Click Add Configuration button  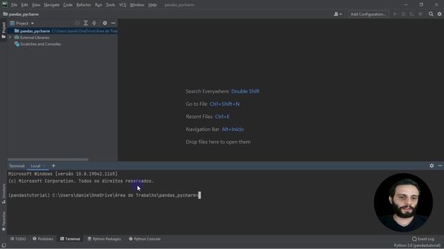(x=368, y=14)
